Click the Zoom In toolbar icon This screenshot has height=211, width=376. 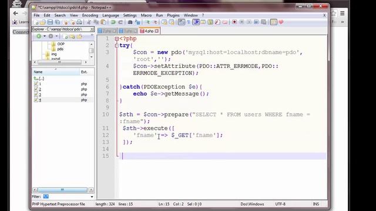147,22
